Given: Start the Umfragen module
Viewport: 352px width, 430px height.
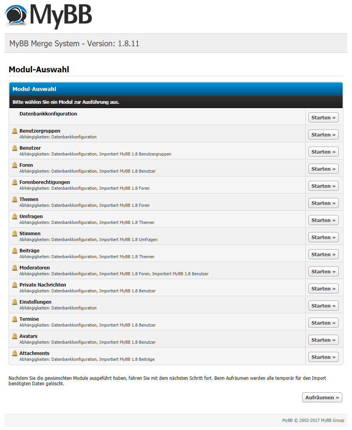Looking at the screenshot, I should point(324,220).
